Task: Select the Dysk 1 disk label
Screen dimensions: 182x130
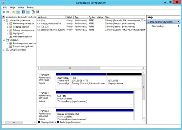Action: point(47,99)
